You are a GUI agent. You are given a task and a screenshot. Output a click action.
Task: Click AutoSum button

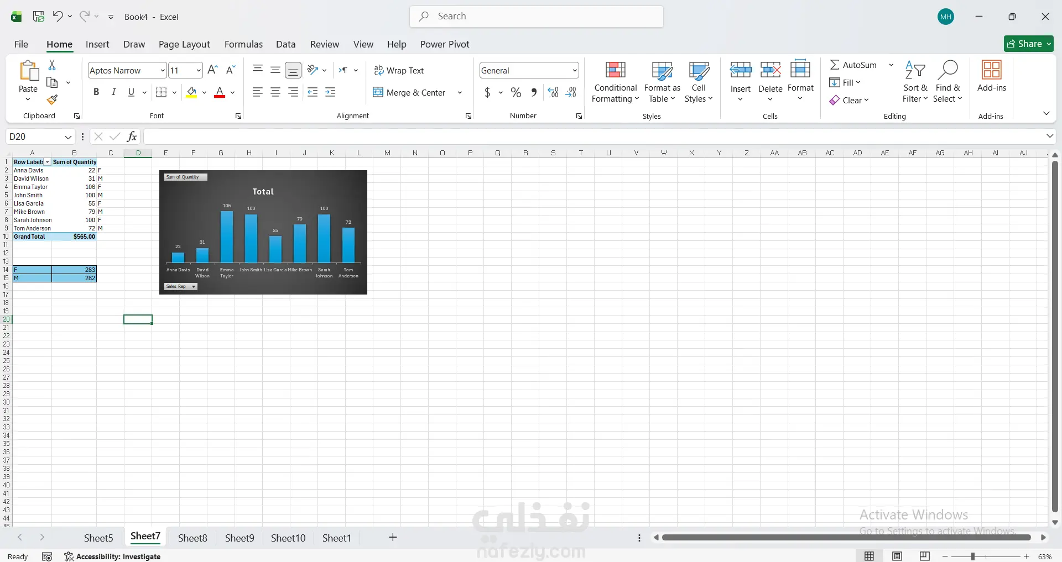point(853,65)
